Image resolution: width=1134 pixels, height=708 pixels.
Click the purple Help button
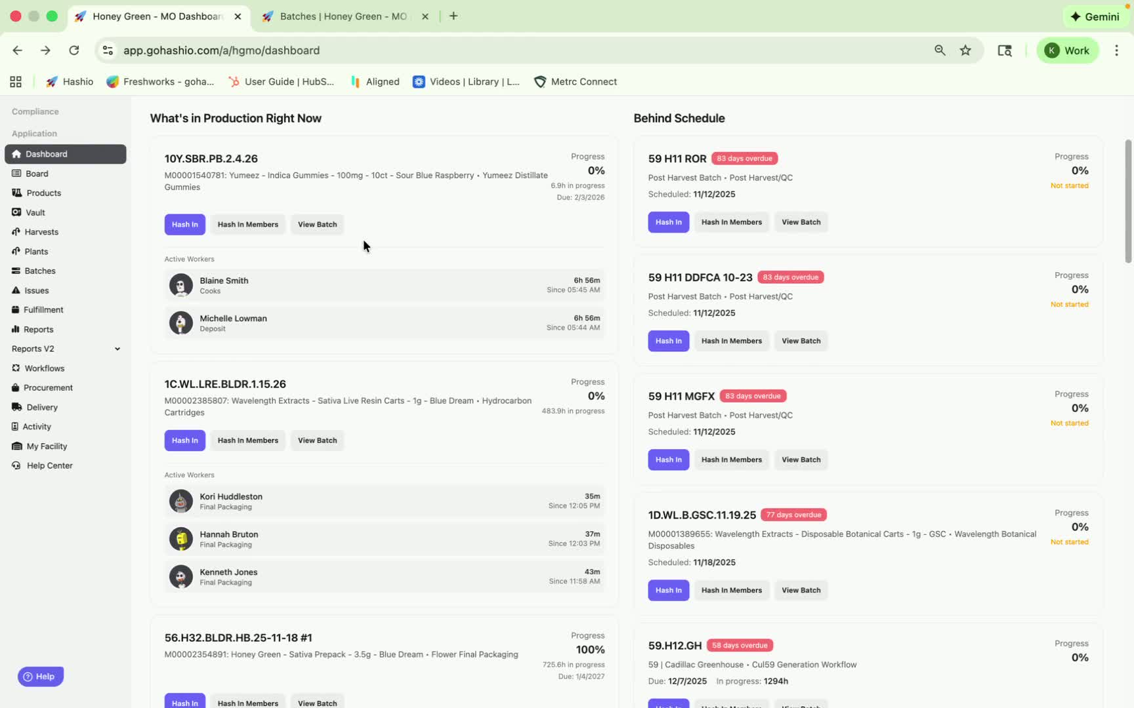click(41, 677)
